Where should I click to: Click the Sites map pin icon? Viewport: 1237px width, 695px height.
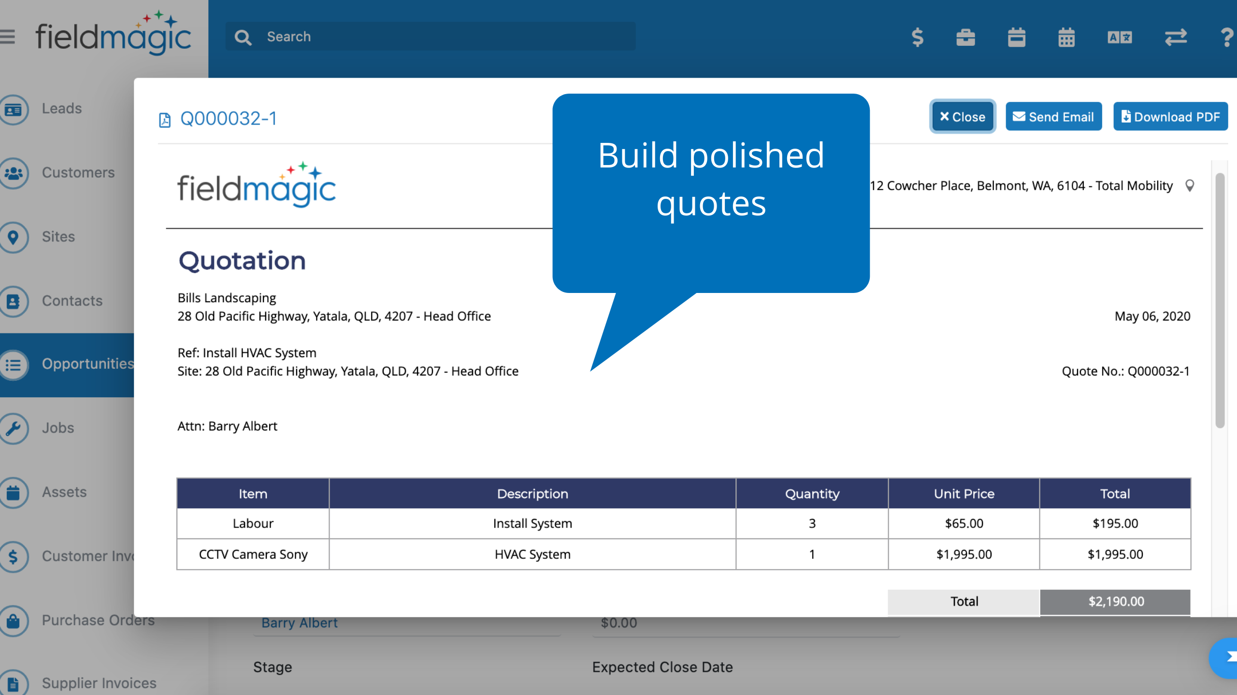(14, 237)
